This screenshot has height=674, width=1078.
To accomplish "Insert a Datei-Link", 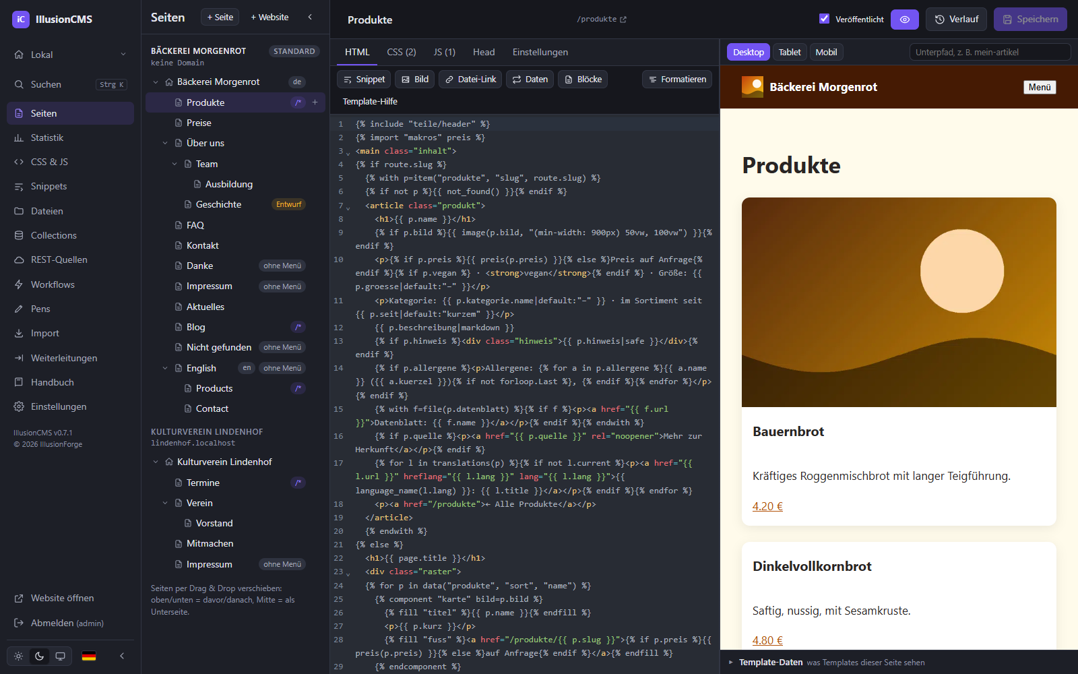I will (x=470, y=80).
